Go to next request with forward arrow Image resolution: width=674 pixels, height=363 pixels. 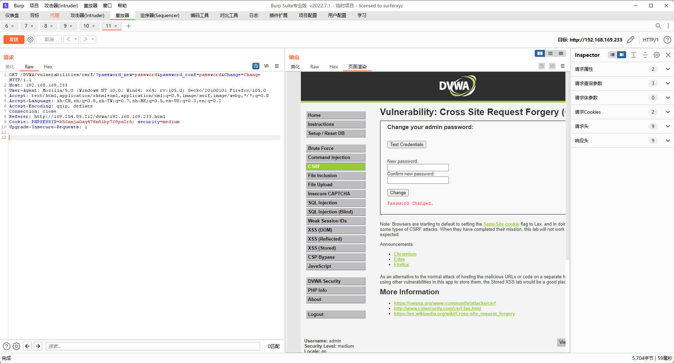tap(86, 39)
